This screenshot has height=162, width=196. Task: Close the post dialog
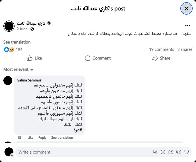pos(186,8)
